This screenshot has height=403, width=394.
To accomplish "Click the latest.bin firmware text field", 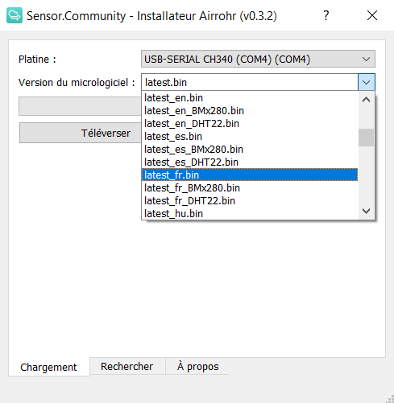I will pyautogui.click(x=250, y=82).
